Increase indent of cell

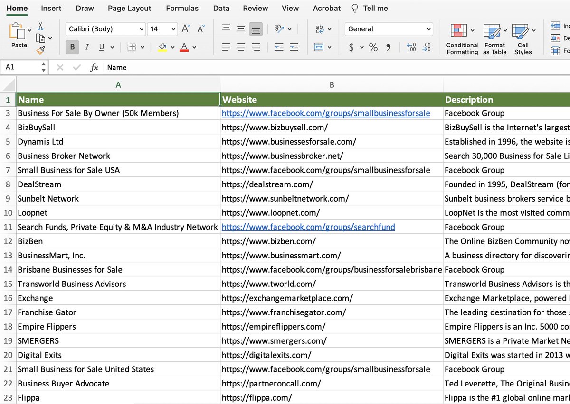(294, 47)
